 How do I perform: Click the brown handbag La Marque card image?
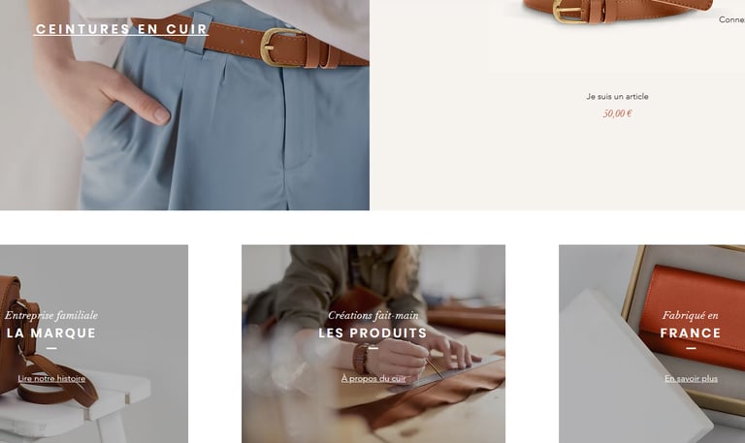click(94, 344)
